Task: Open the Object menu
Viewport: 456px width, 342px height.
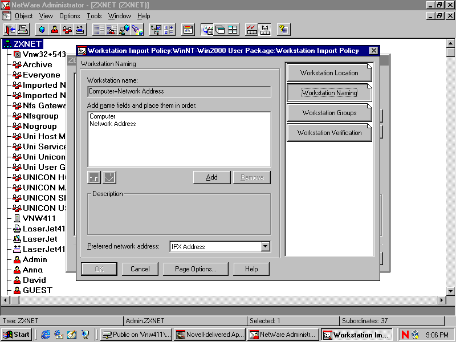Action: 23,16
